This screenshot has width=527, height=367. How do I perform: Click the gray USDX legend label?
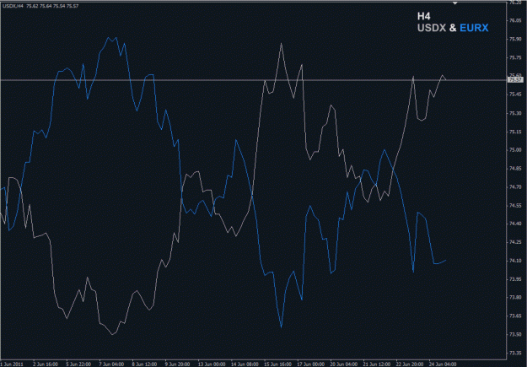coord(432,28)
